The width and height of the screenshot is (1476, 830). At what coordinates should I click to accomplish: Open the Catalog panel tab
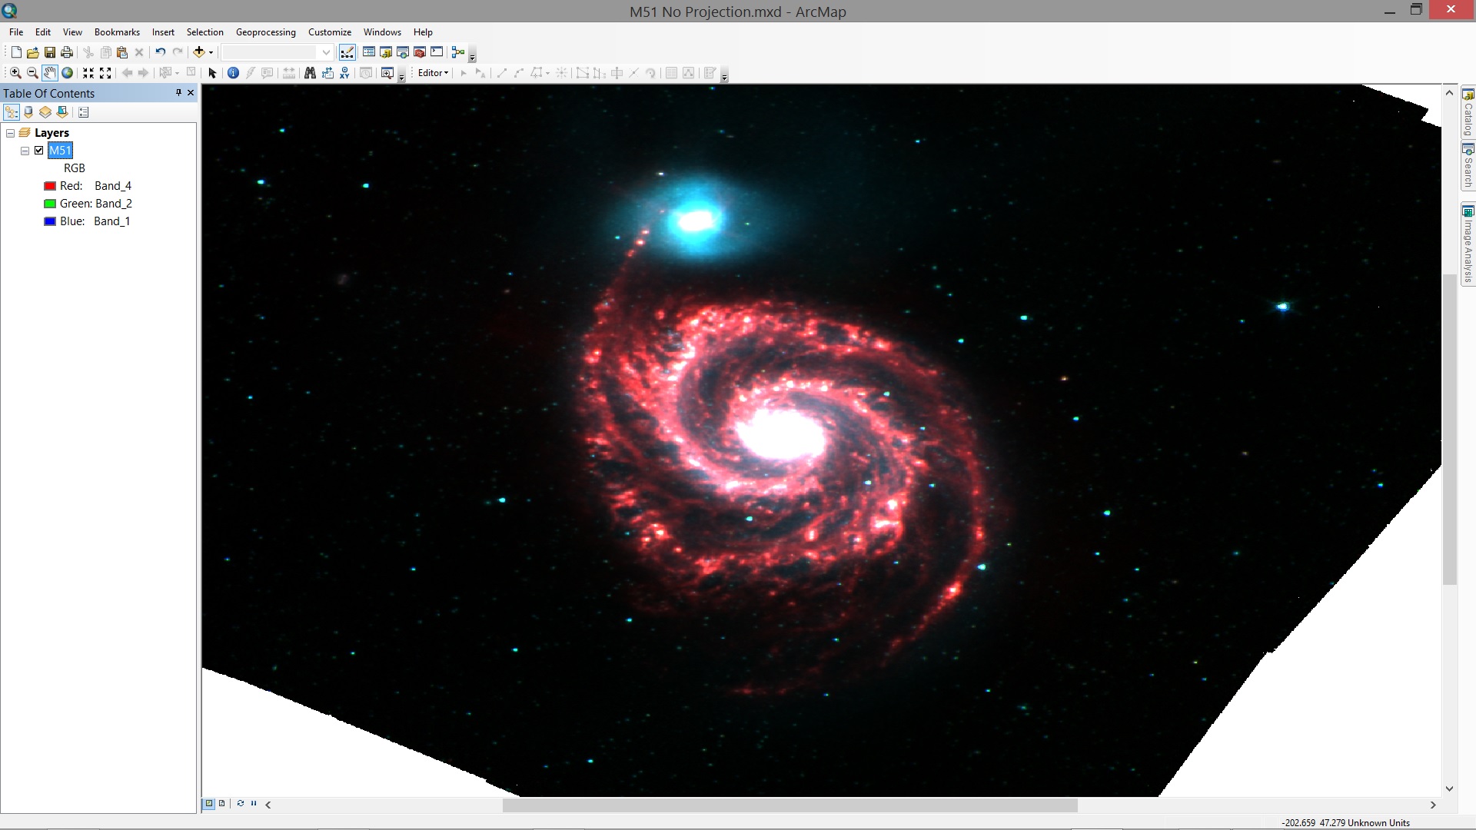(1469, 117)
